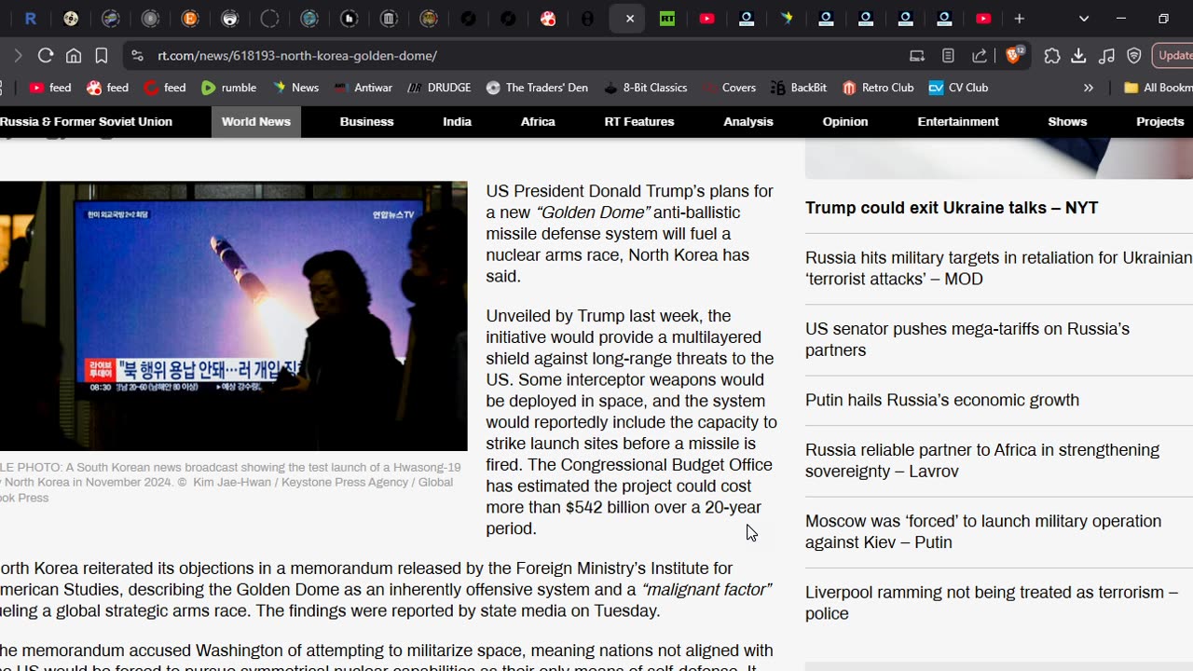The width and height of the screenshot is (1193, 671).
Task: Open the All Bookmarks folder
Action: [1158, 88]
